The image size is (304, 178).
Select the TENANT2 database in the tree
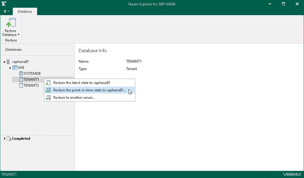point(31,85)
